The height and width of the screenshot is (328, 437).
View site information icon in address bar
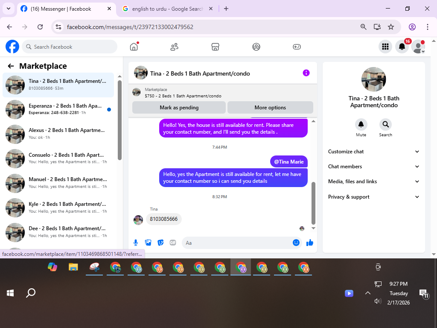pyautogui.click(x=58, y=27)
